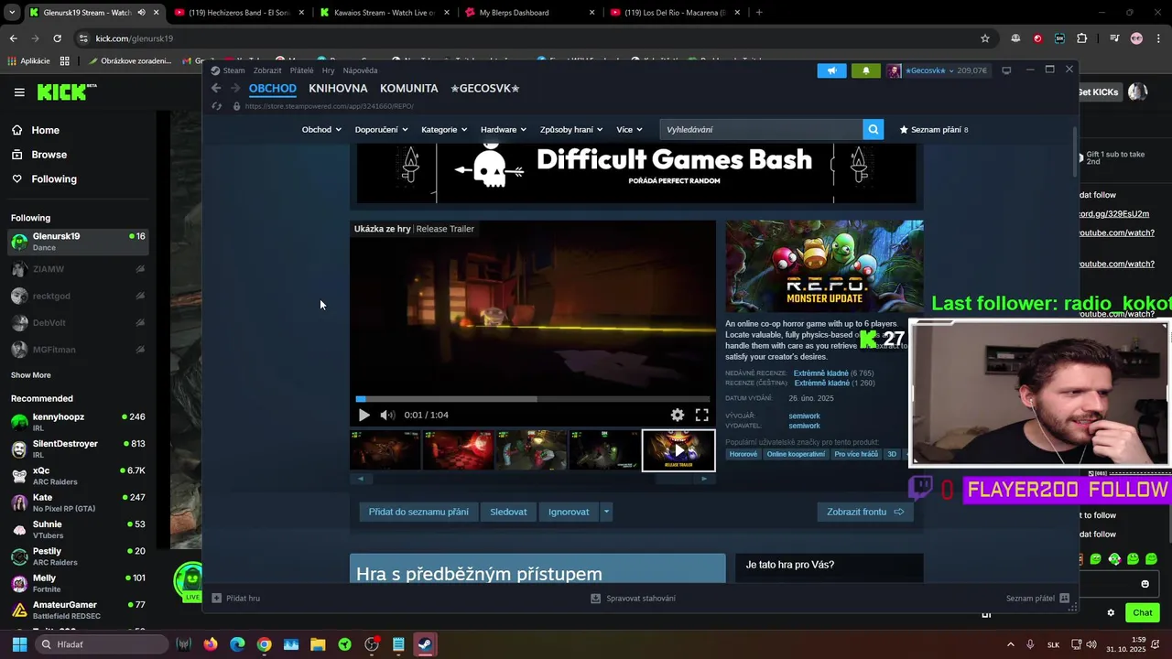Open Chrome extensions puzzle icon
This screenshot has width=1172, height=659.
(1082, 38)
